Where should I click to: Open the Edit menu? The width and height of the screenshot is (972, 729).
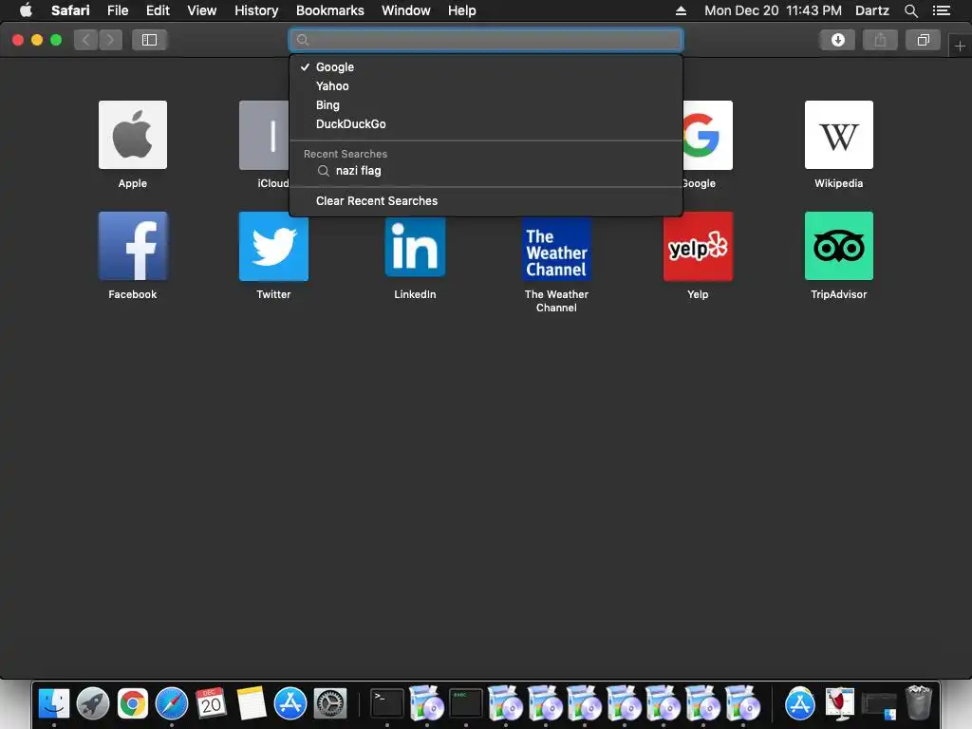[x=158, y=10]
